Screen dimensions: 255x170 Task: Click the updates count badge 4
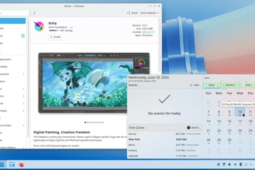pos(23,36)
